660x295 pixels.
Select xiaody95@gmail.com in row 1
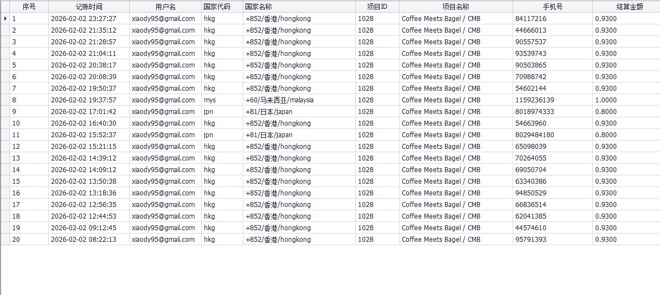(x=163, y=18)
